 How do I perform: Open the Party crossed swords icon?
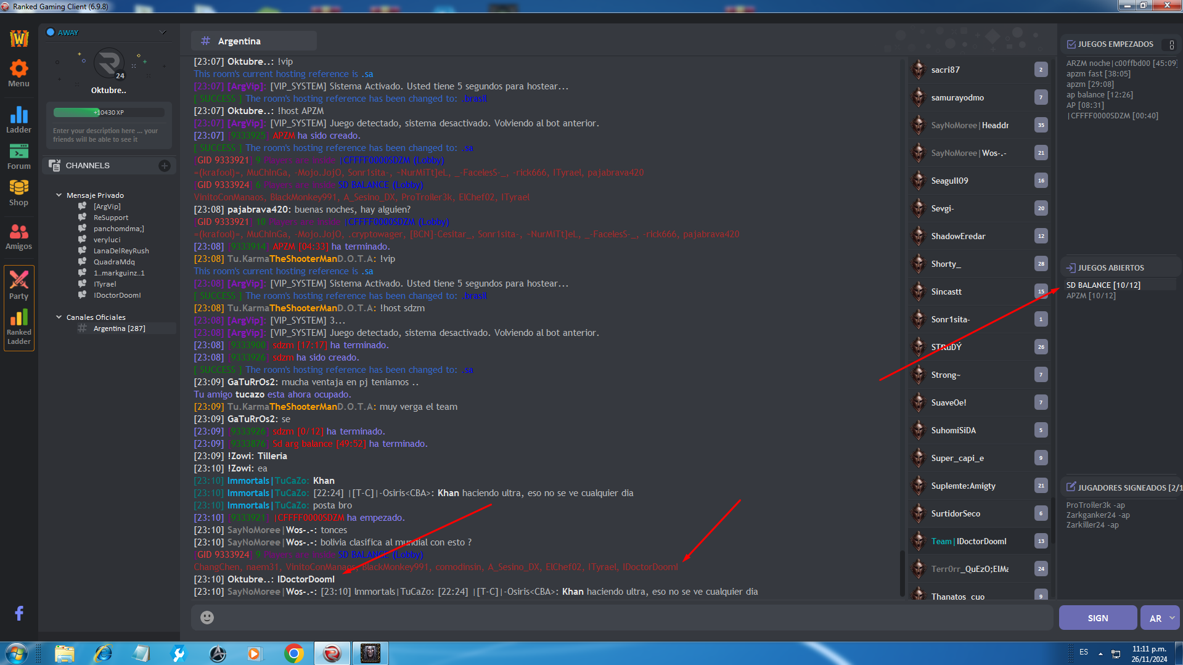18,285
